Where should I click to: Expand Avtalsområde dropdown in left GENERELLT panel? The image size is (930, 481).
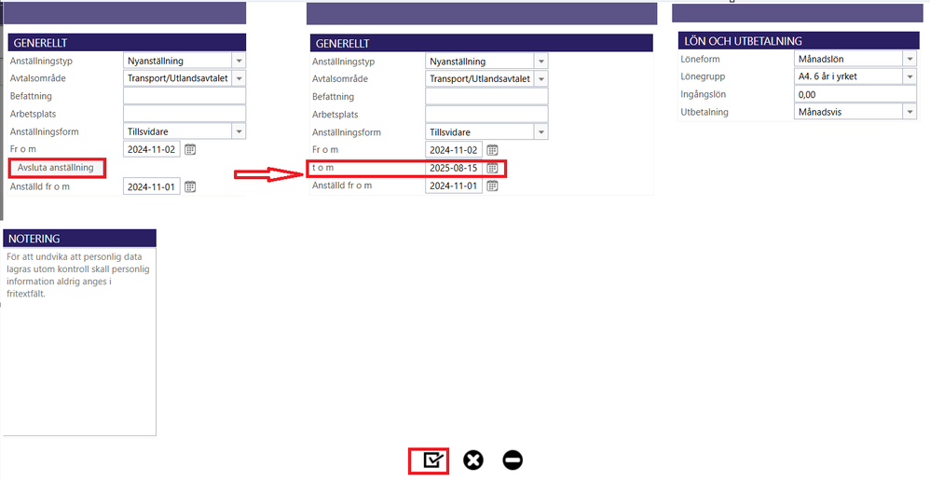pos(239,78)
